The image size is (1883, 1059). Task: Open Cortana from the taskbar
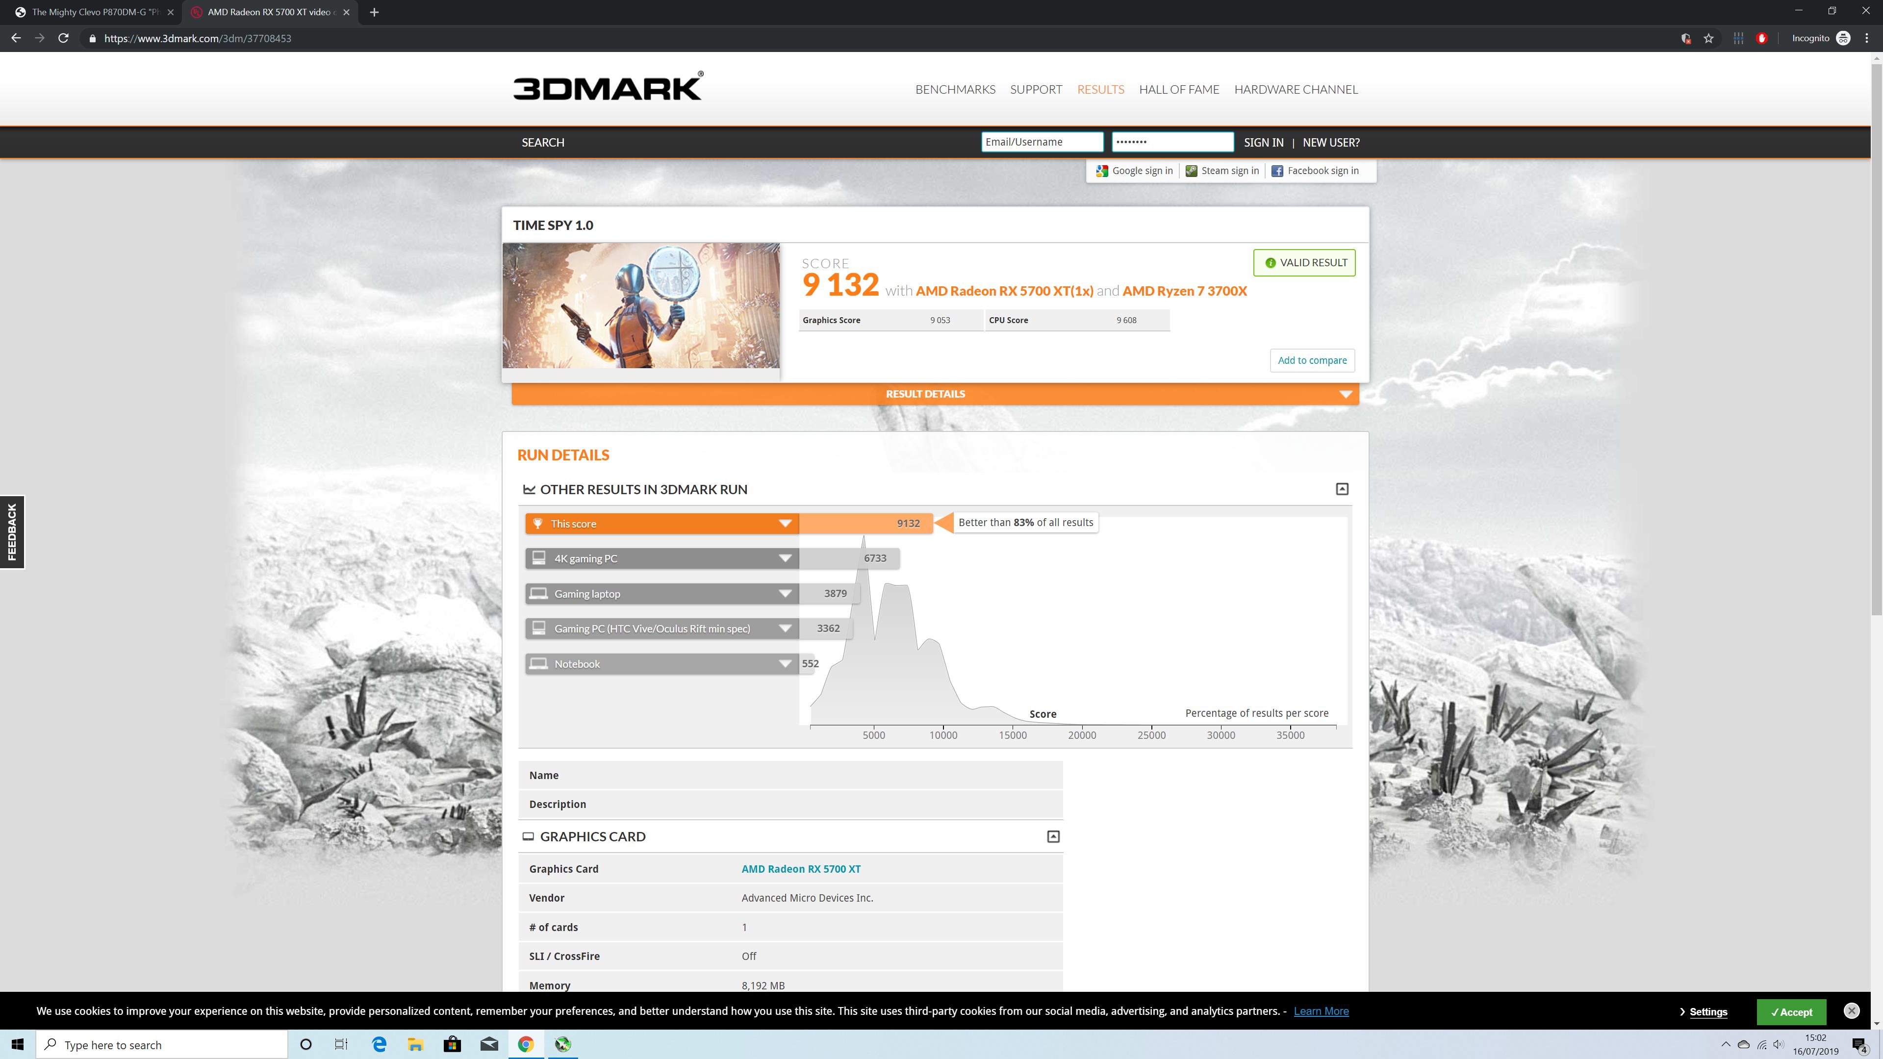(305, 1044)
